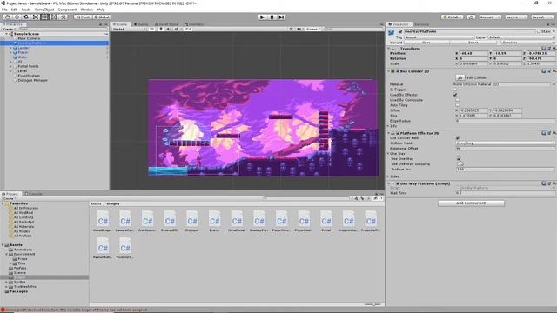Image resolution: width=557 pixels, height=313 pixels.
Task: Open the Layer dropdown in Inspector
Action: pos(521,37)
